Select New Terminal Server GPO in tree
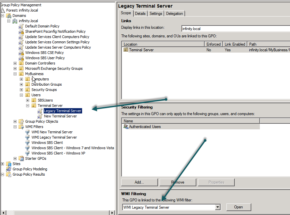The width and height of the screenshot is (290, 215). [60, 116]
